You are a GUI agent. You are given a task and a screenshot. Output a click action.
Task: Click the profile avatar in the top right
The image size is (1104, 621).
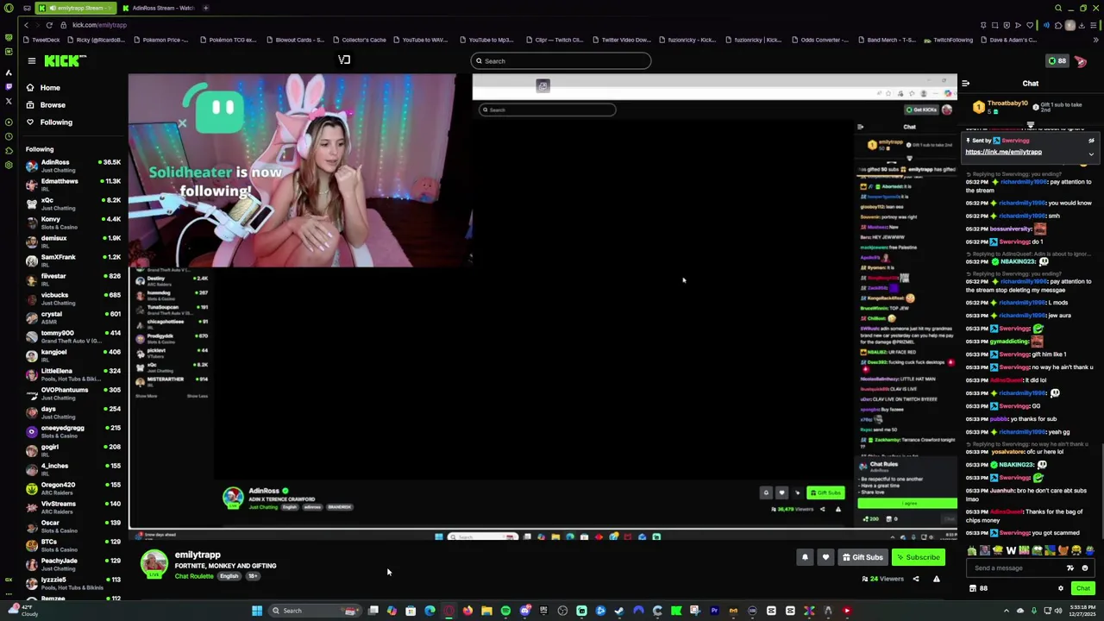tap(1081, 61)
